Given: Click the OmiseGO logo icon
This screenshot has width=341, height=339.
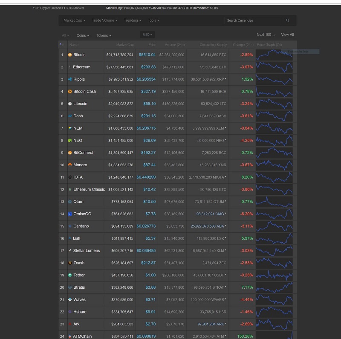Looking at the screenshot, I should tap(70, 214).
